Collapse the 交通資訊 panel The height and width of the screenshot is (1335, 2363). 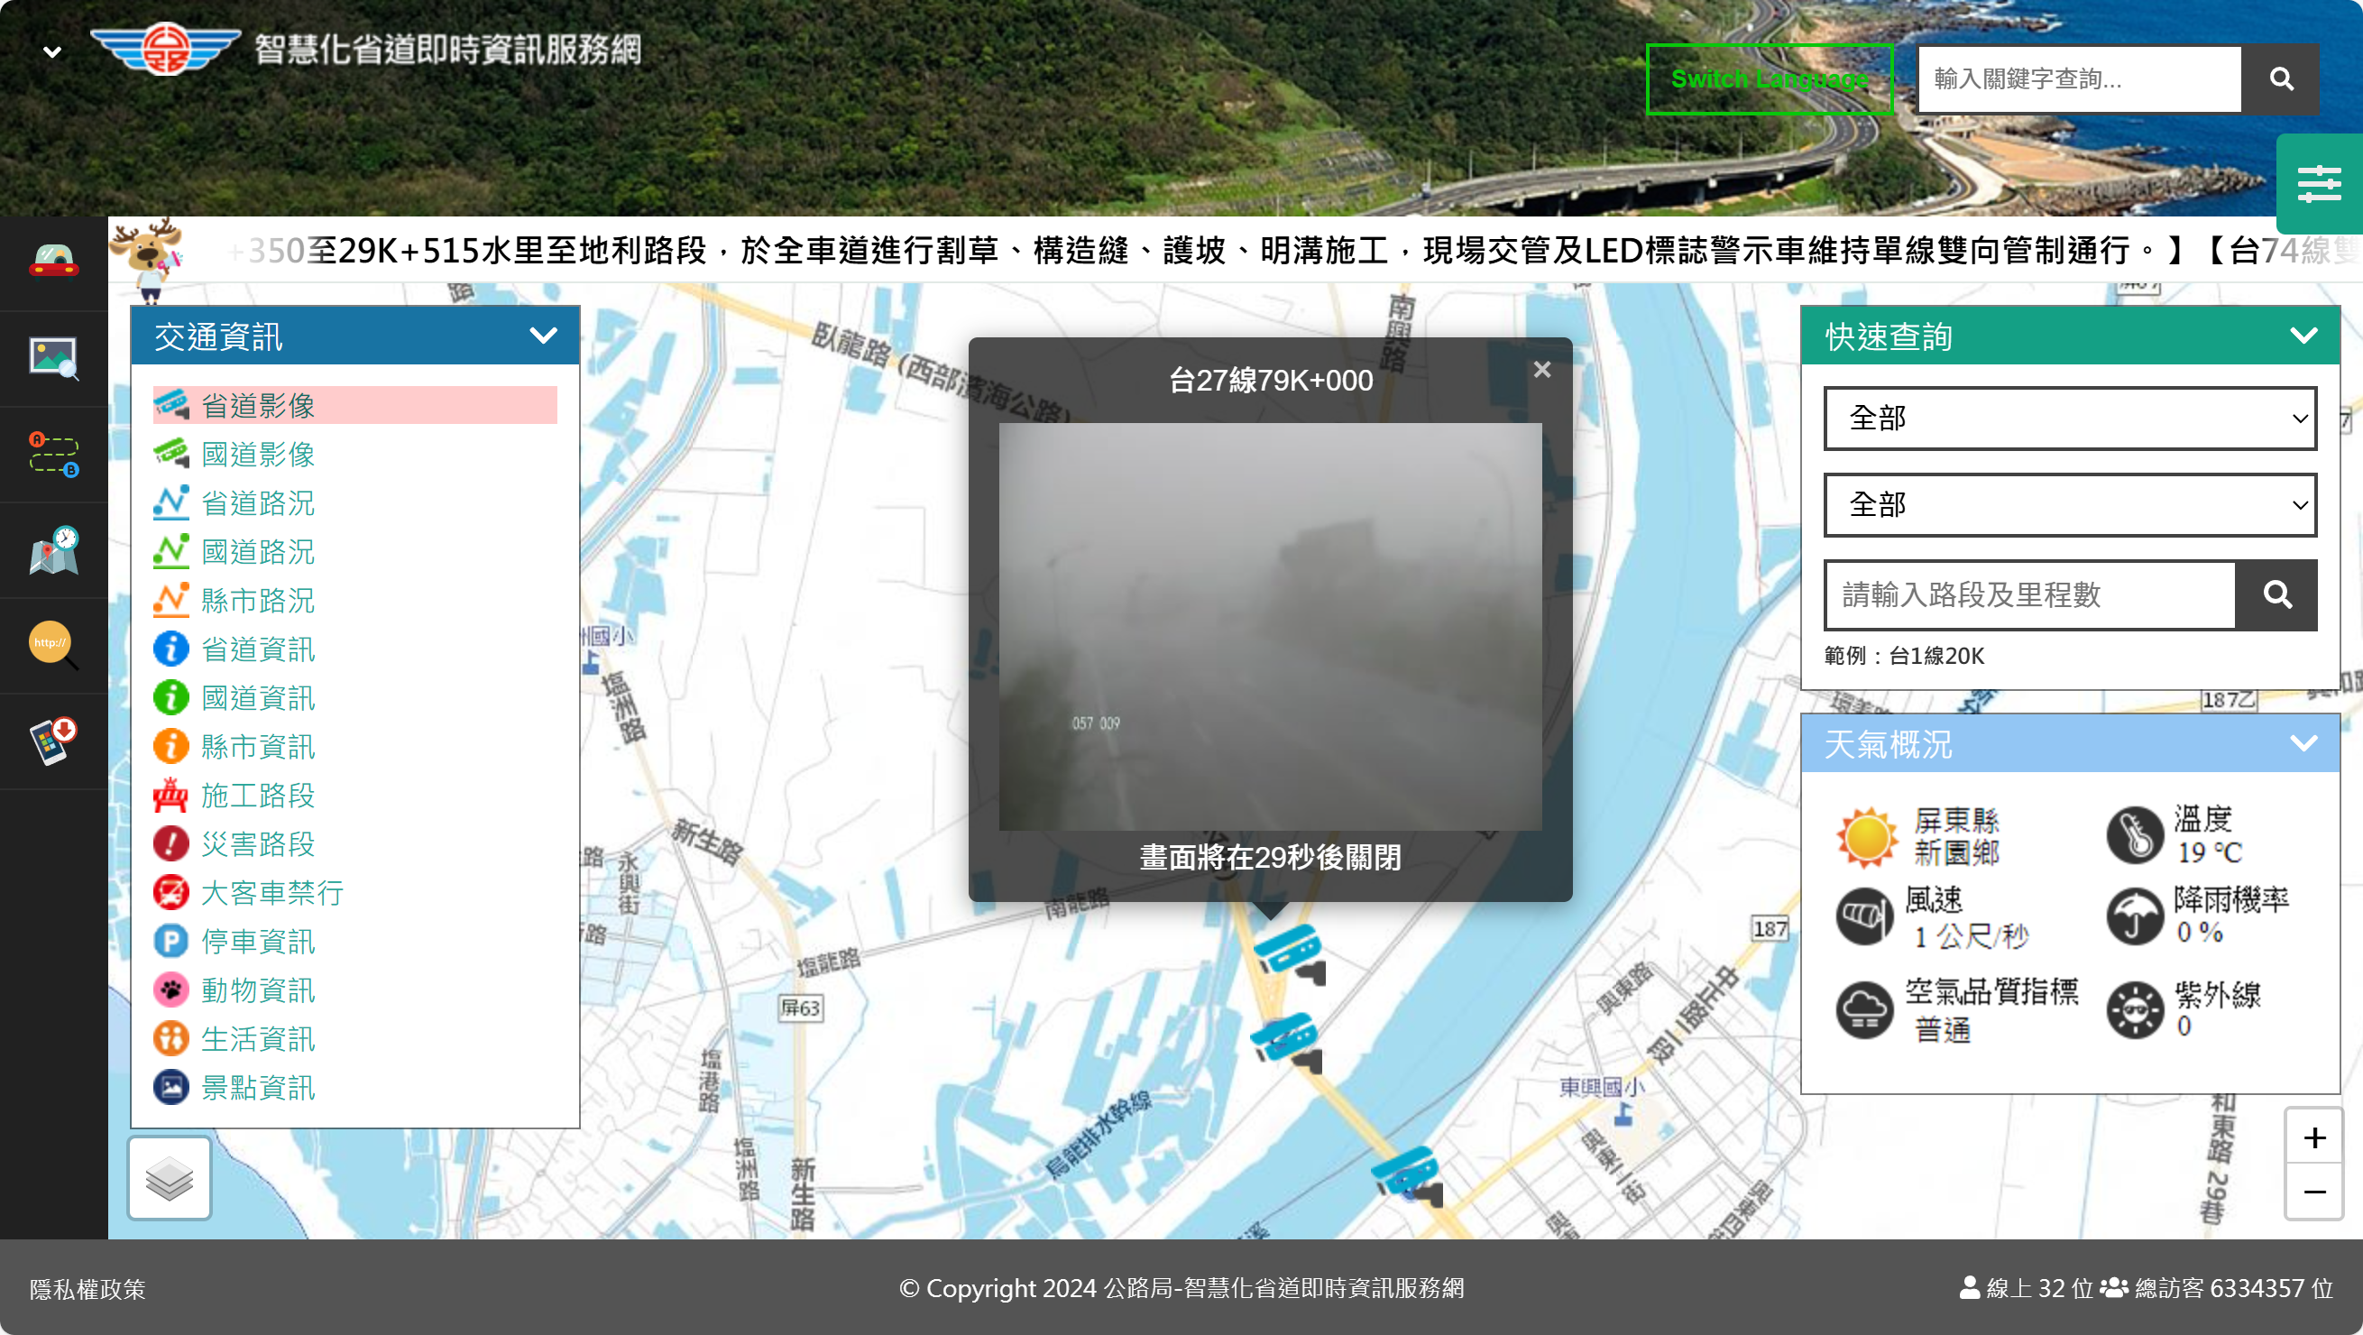[543, 335]
